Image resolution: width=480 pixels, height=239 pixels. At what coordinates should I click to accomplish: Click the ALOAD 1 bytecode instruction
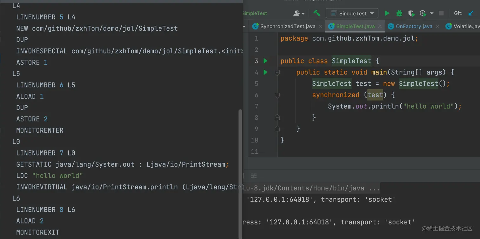tap(30, 96)
